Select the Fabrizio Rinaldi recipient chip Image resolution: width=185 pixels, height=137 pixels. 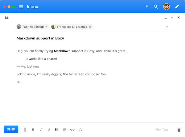33,27
